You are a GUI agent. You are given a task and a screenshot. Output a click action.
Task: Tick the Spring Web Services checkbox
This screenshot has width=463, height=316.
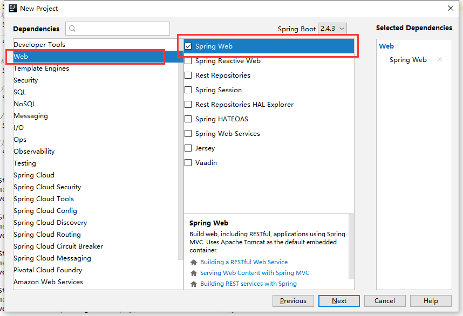pos(188,133)
